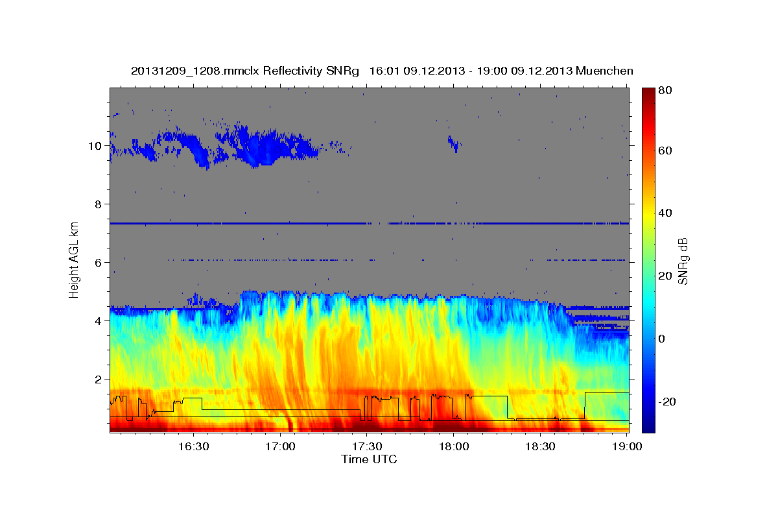Click the colorbar value -20
This screenshot has width=778, height=519.
click(x=667, y=402)
